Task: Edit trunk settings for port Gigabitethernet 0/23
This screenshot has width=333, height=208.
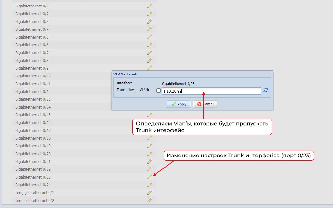Action: pyautogui.click(x=149, y=177)
